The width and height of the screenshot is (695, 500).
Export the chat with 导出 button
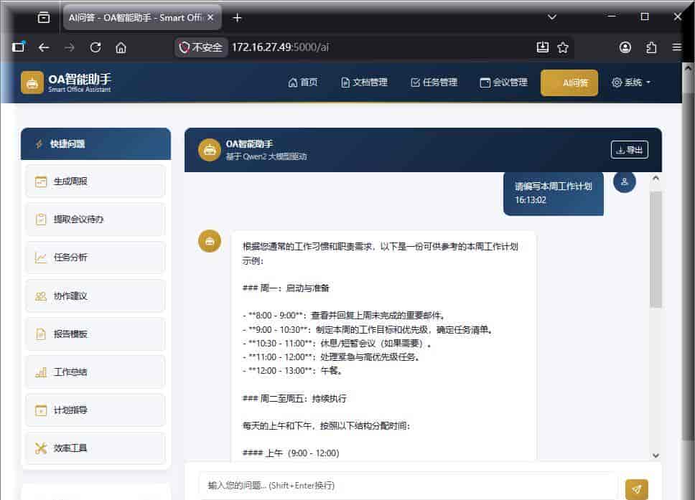pos(630,150)
